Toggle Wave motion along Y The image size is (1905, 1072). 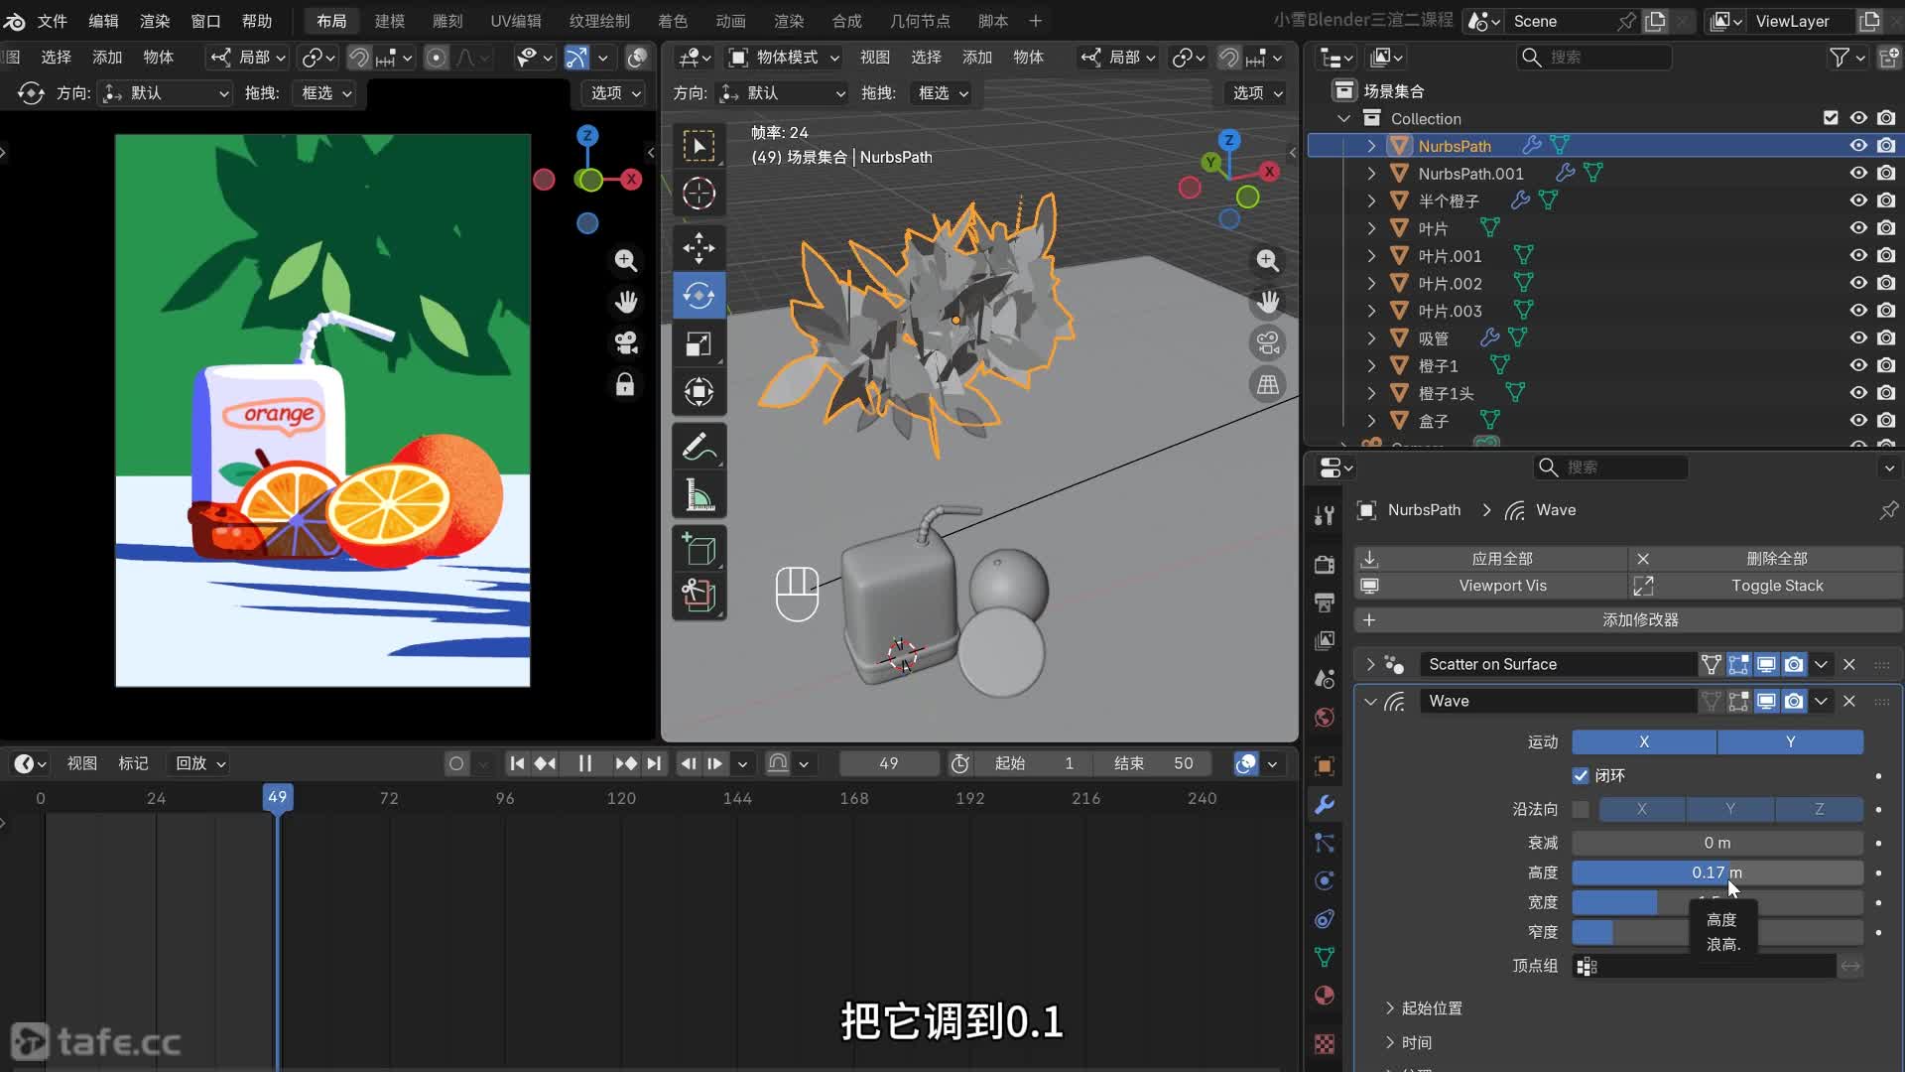click(x=1790, y=741)
